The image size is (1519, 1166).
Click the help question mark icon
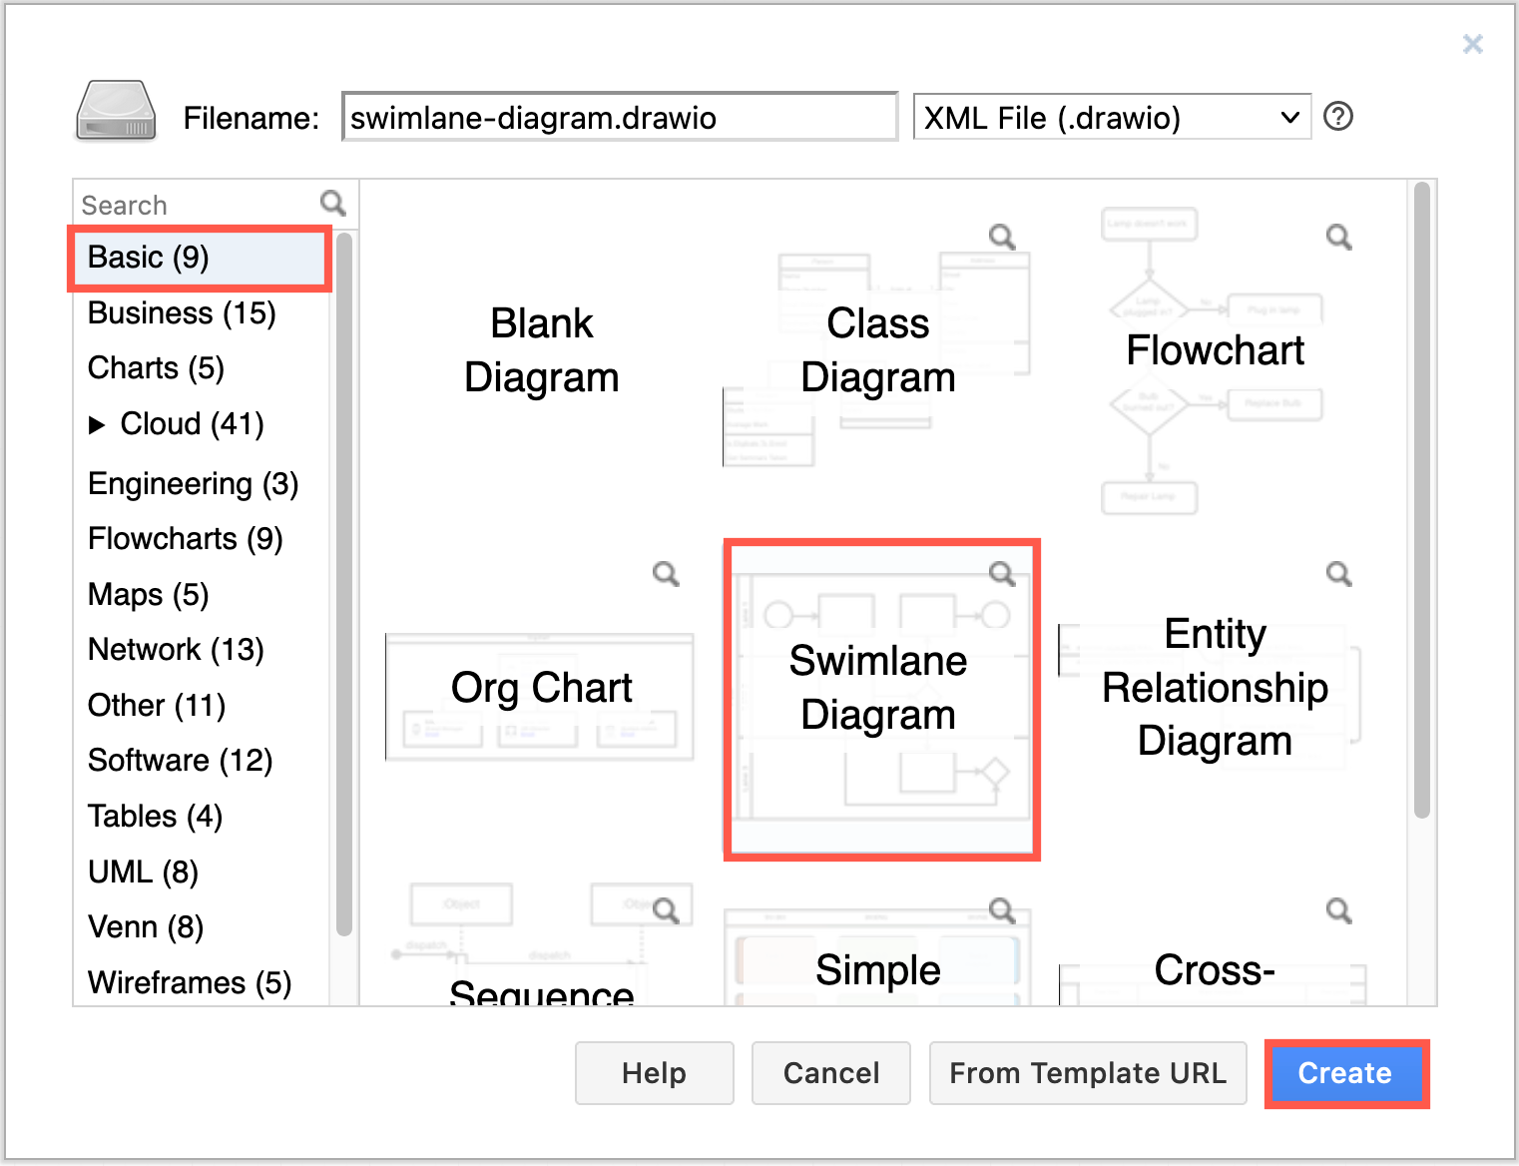pyautogui.click(x=1337, y=117)
